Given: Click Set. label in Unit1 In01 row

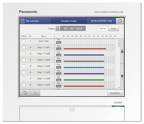Looking at the screenshot, I should (59, 40).
